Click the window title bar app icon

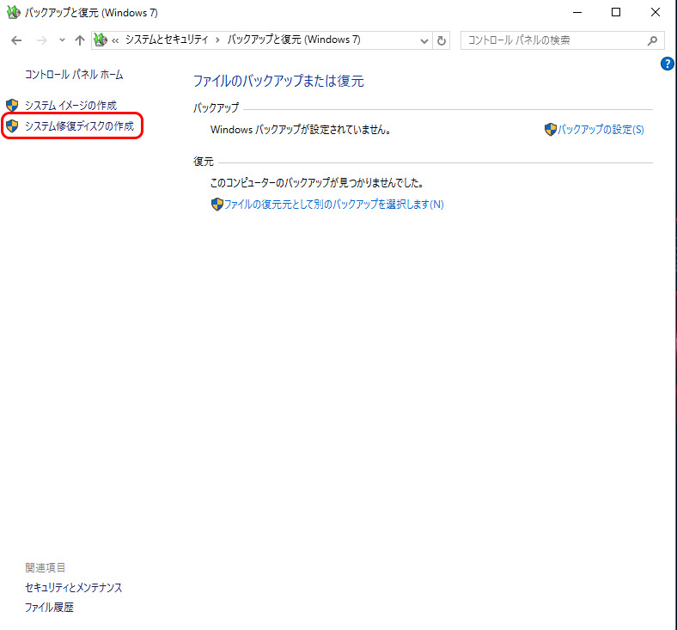(14, 12)
